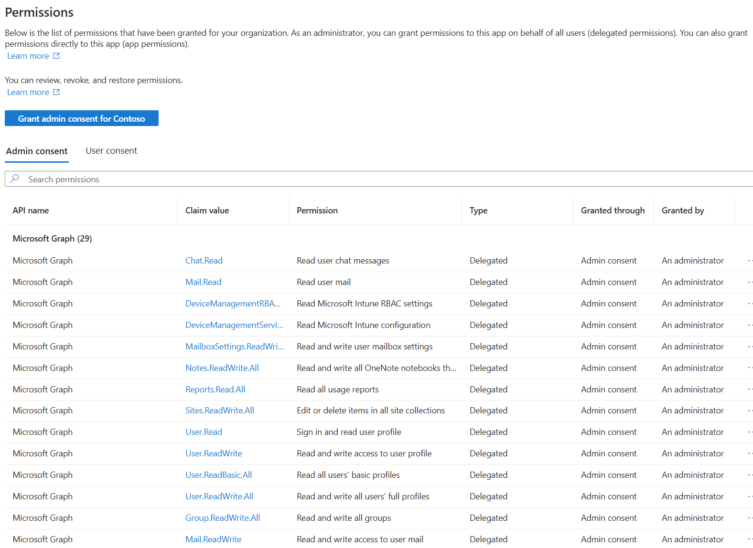The height and width of the screenshot is (548, 753).
Task: Select 'Read and write all OneNote notebooks th...' text
Action: click(x=376, y=368)
